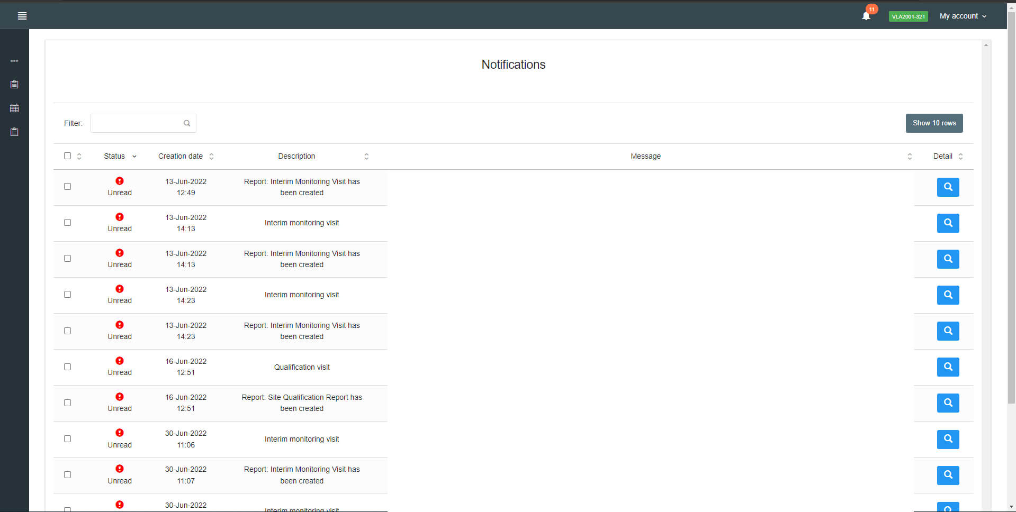Click unread alert icon on 11:07 row
1016x512 pixels.
(120, 469)
